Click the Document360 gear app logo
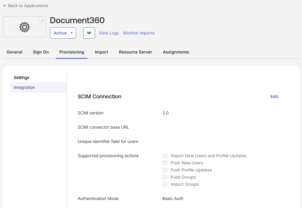This screenshot has width=302, height=208. [25, 27]
